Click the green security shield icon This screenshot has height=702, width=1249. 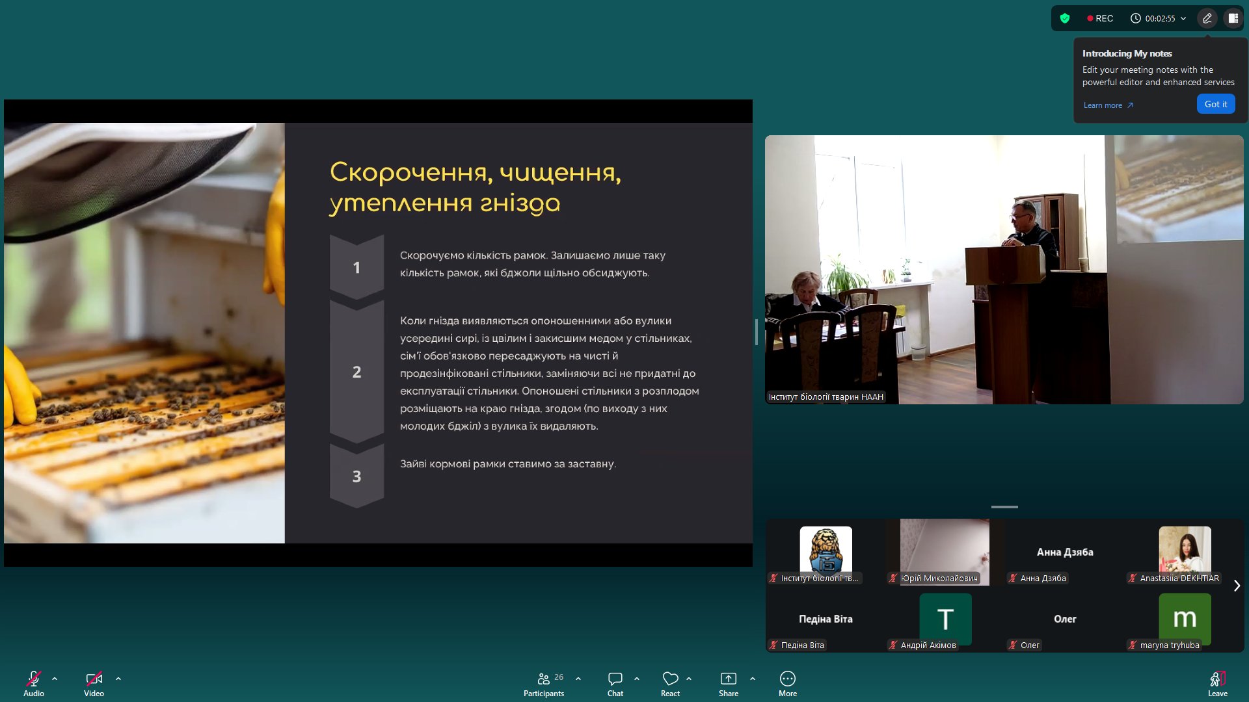[x=1065, y=18]
